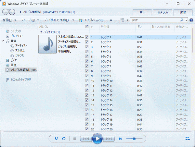Stop playback

coord(75,139)
